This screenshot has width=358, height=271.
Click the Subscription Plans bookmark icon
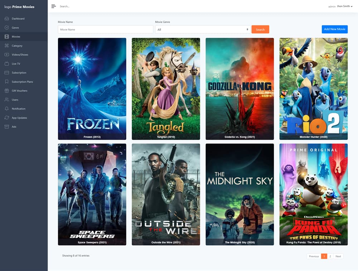pos(6,81)
